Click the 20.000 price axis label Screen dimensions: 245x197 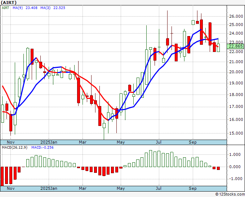[x=236, y=72]
